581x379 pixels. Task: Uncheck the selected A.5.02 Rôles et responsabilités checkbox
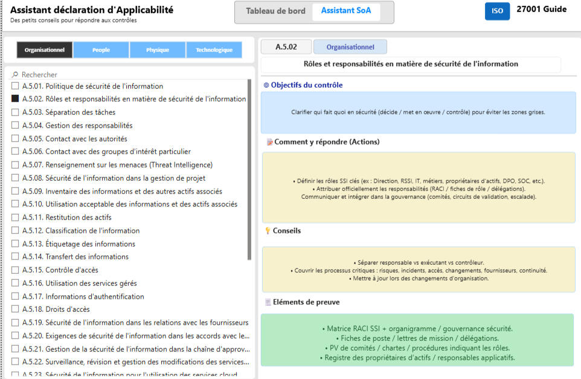15,99
